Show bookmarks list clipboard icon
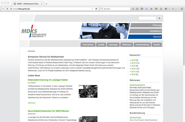 (137, 9)
